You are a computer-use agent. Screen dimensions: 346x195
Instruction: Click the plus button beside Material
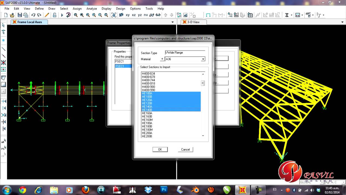click(x=162, y=59)
